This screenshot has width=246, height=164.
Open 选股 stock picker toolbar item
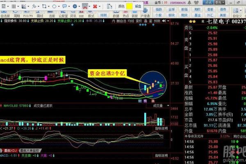click(x=52, y=14)
